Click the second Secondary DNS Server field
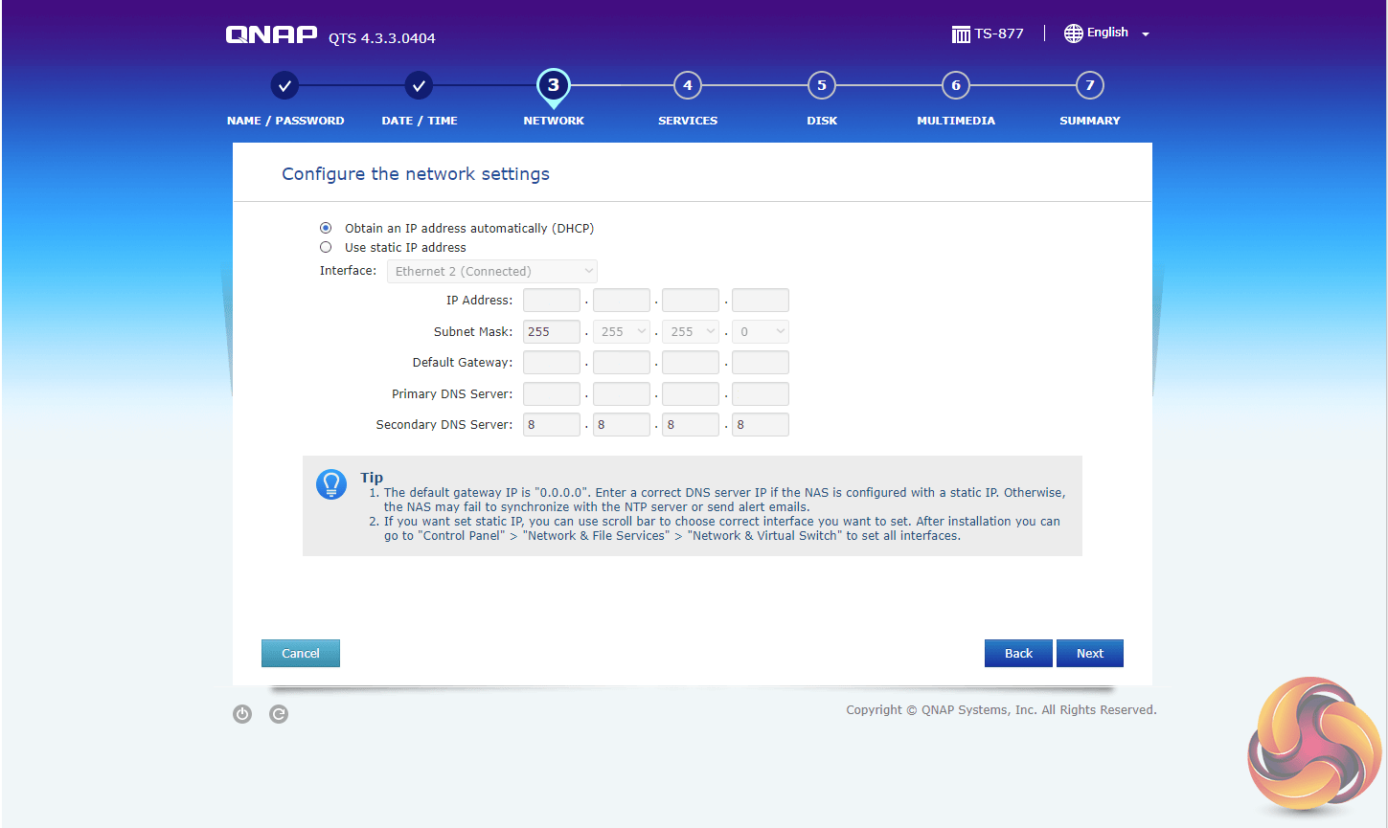1388x828 pixels. (x=622, y=425)
